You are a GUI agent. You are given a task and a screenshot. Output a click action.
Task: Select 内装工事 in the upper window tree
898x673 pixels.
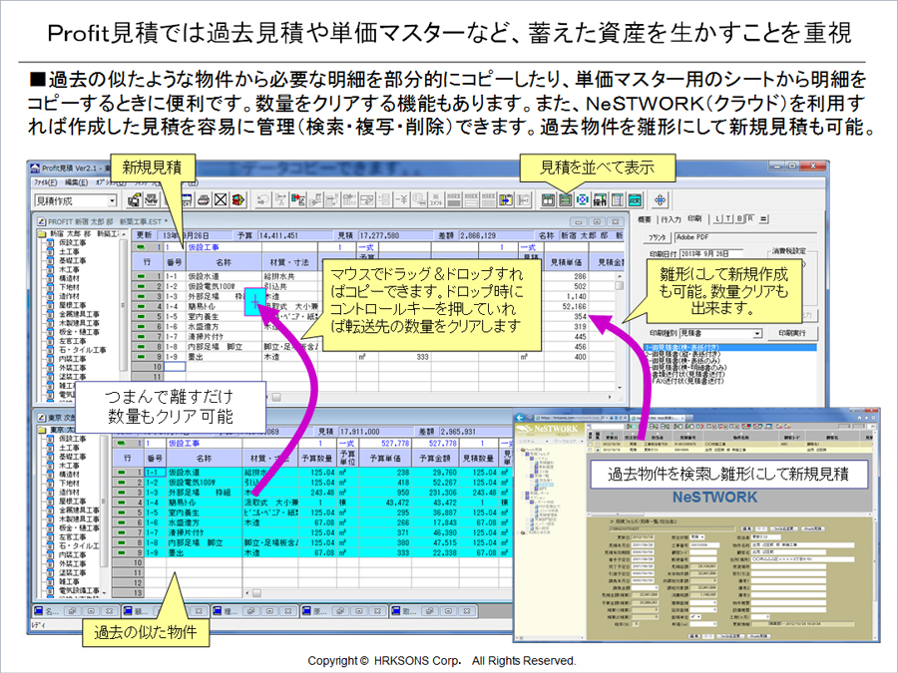[x=72, y=359]
